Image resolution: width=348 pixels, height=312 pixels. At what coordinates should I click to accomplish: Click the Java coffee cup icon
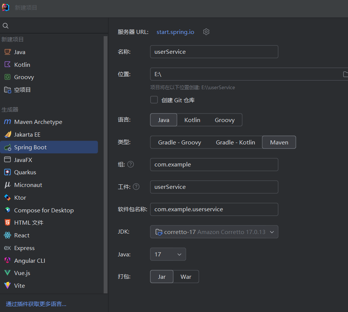pos(7,52)
